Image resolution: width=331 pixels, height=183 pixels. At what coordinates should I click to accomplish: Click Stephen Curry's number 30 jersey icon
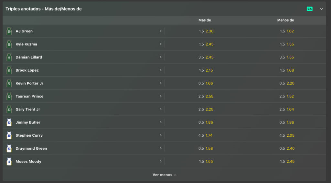(9, 135)
